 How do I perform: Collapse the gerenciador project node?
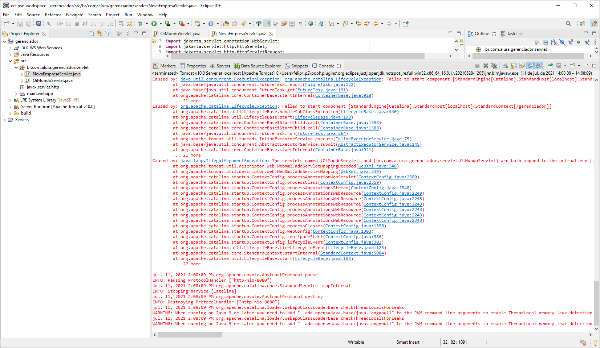(x=4, y=41)
